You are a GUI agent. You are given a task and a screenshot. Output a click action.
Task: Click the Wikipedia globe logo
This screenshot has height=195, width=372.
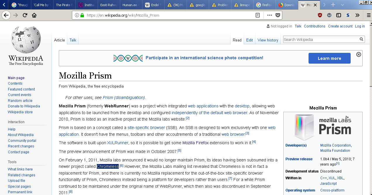pyautogui.click(x=26, y=40)
